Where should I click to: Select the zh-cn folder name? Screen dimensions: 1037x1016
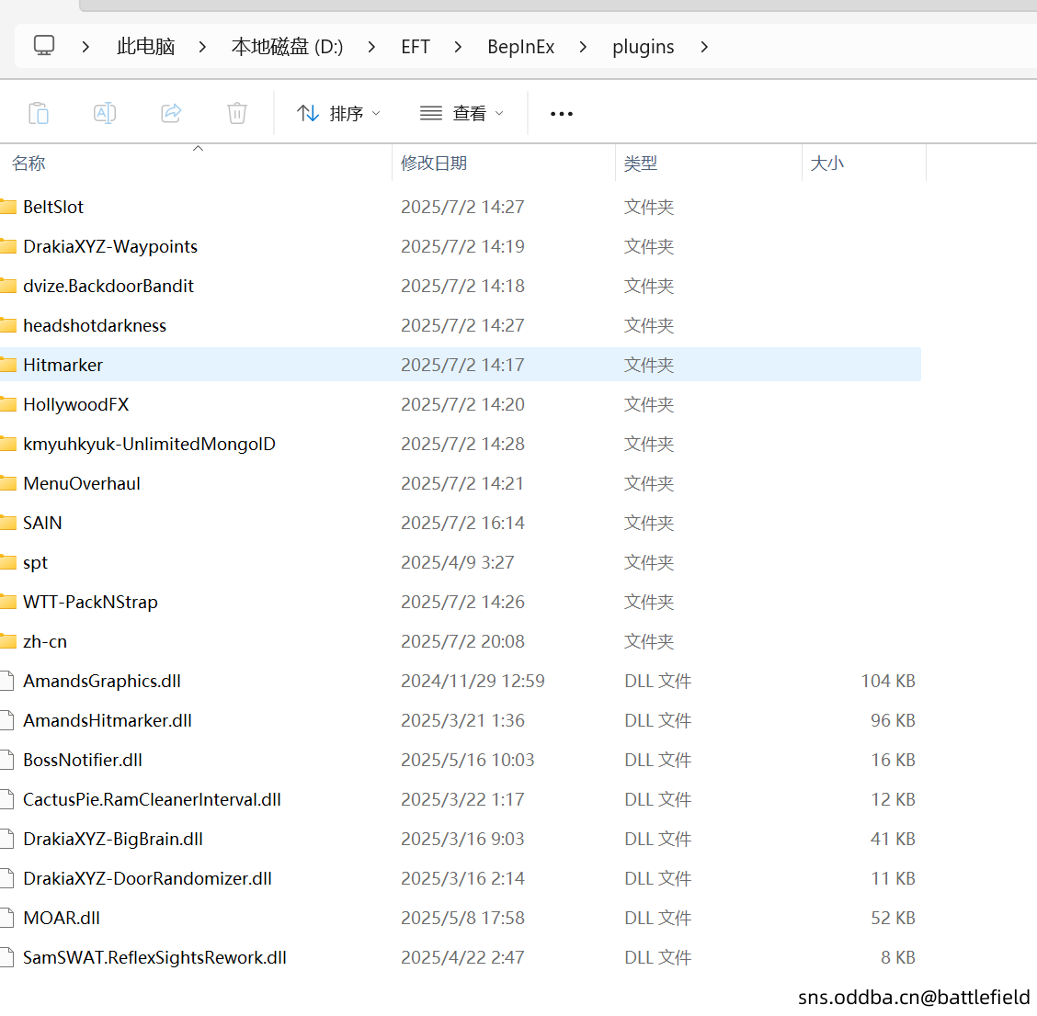coord(45,641)
